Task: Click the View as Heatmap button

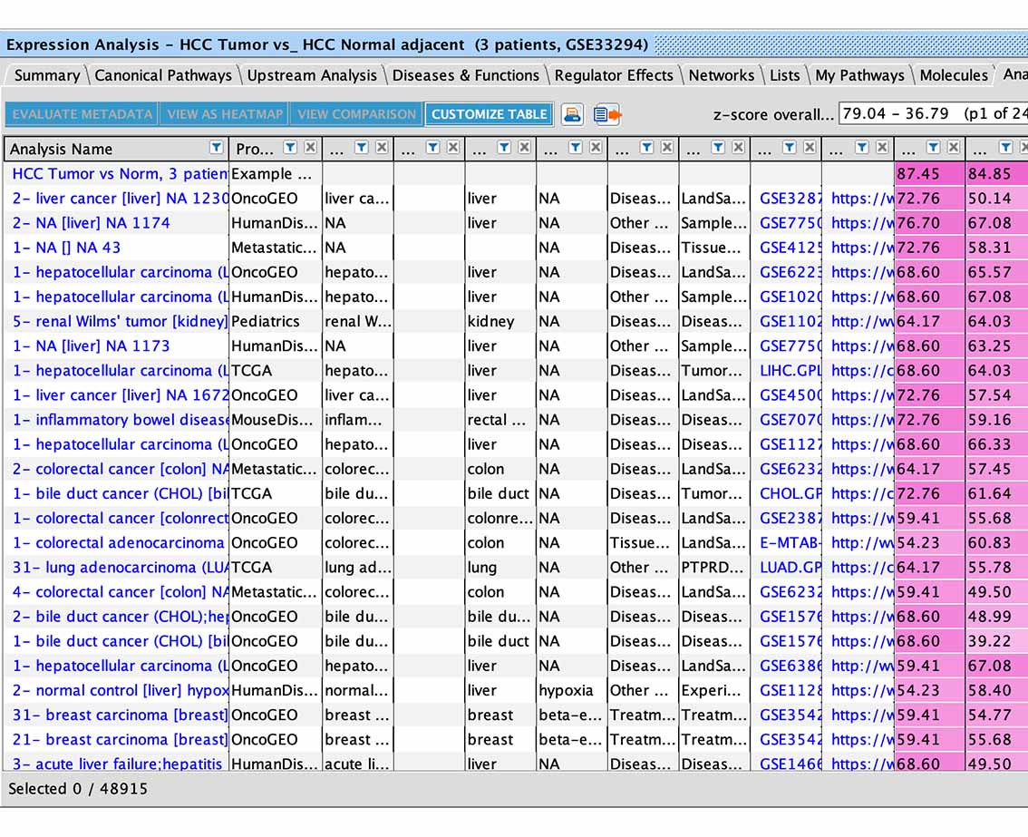Action: coord(225,114)
